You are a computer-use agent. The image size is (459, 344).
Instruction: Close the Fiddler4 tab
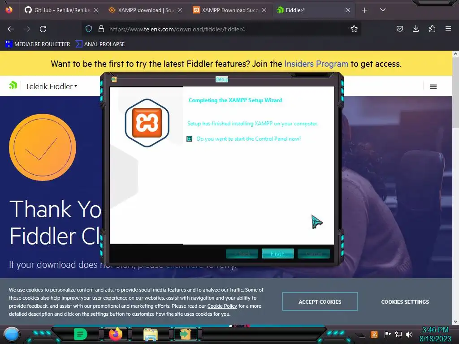pos(348,10)
